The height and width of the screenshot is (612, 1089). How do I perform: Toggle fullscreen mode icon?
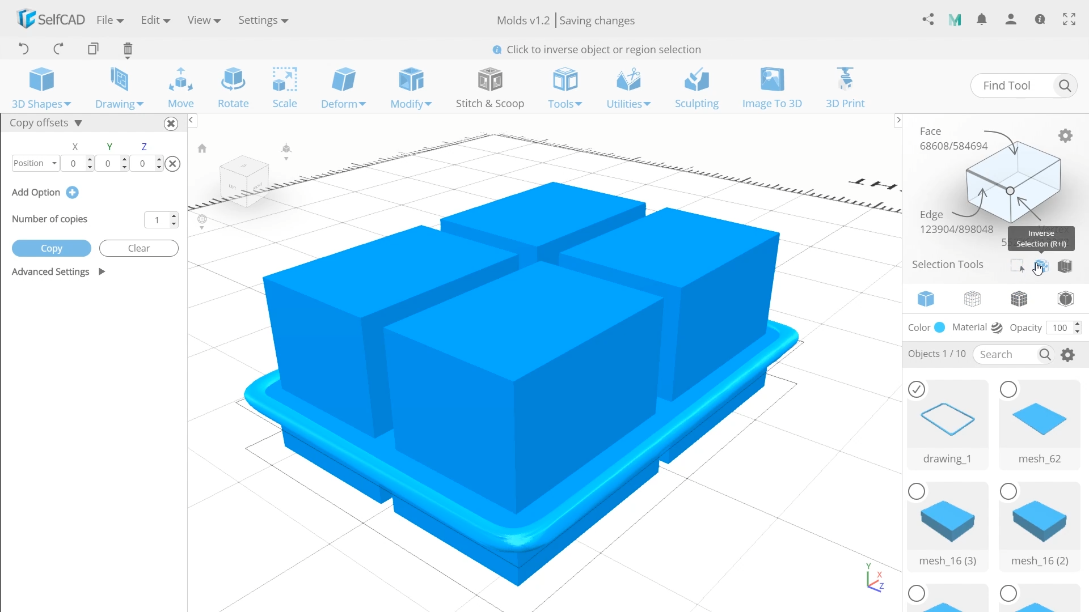1069,20
